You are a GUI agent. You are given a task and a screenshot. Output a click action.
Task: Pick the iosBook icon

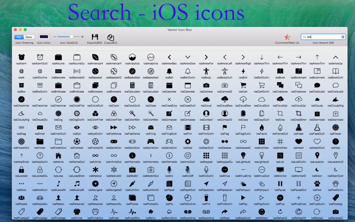pos(280,71)
